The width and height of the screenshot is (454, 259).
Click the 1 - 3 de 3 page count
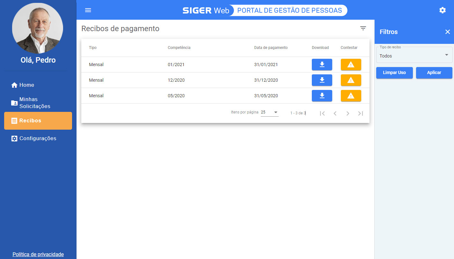tap(298, 113)
